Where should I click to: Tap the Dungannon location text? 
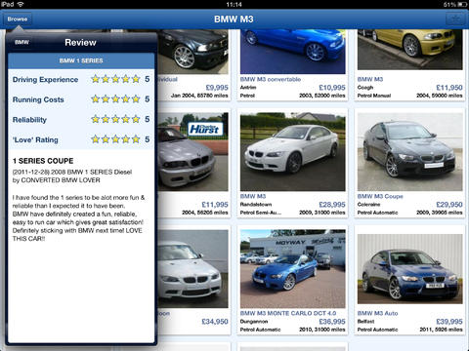coord(254,322)
